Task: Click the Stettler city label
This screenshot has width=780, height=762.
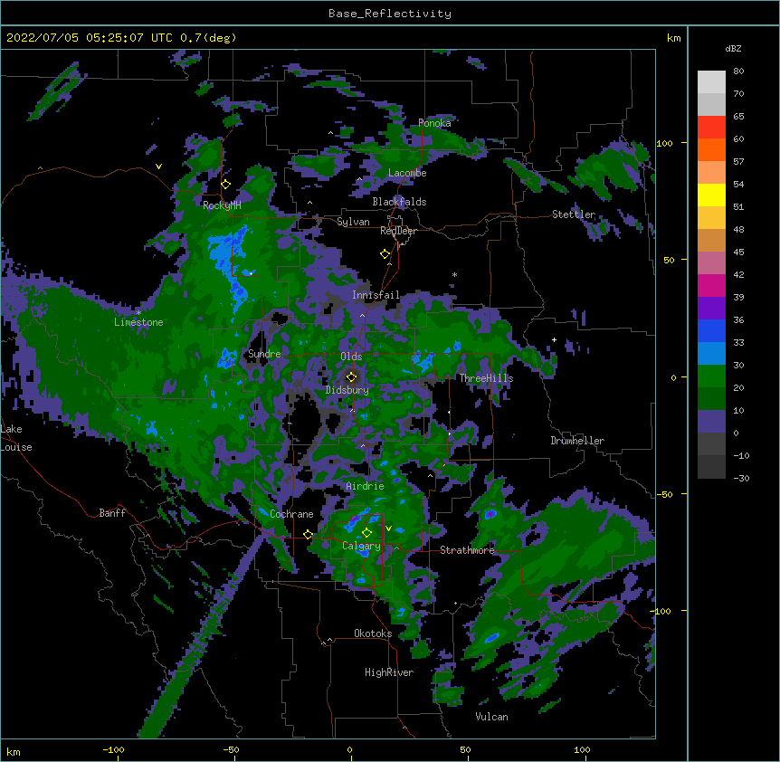Action: coord(574,214)
